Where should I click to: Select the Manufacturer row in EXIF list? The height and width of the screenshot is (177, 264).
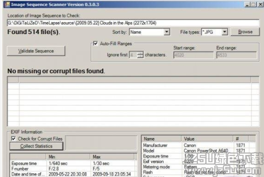click(x=199, y=145)
